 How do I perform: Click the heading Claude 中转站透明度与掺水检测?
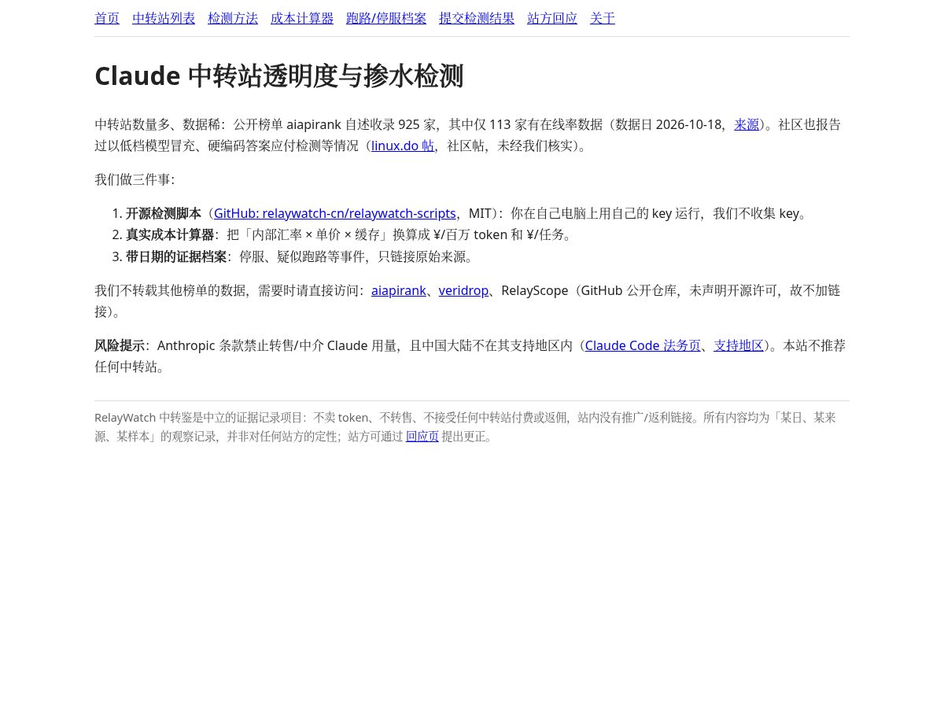point(279,76)
